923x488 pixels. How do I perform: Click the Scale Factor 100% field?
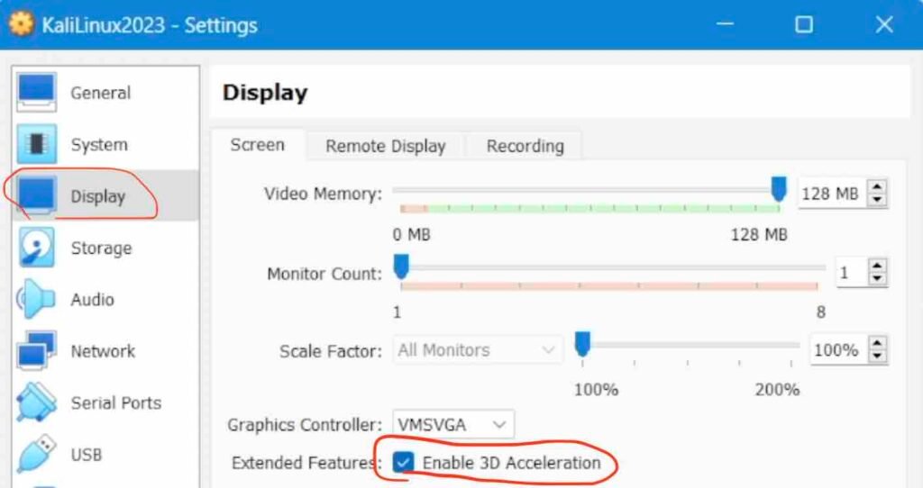pyautogui.click(x=836, y=350)
